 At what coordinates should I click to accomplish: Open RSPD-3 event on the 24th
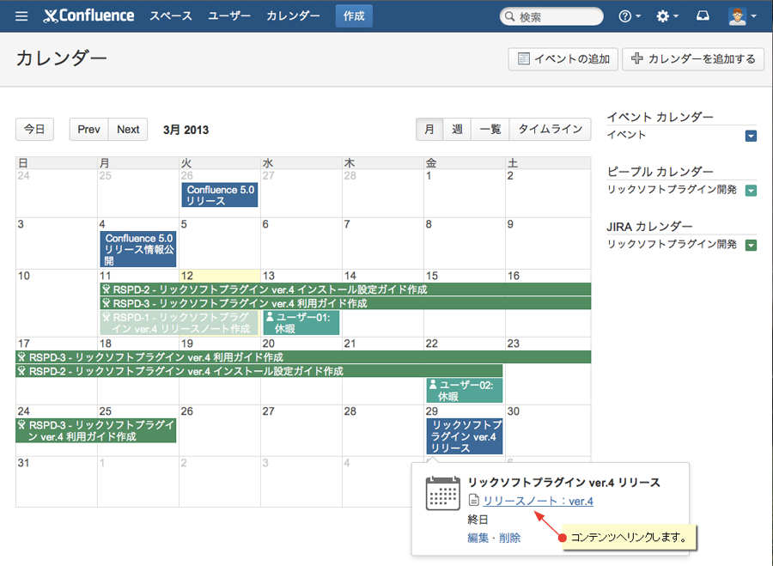pos(96,430)
